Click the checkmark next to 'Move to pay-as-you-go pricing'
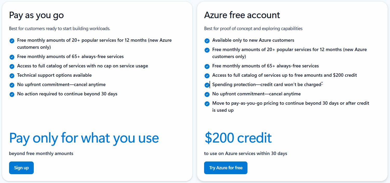Screen dimensions: 390x183 coord(207,104)
